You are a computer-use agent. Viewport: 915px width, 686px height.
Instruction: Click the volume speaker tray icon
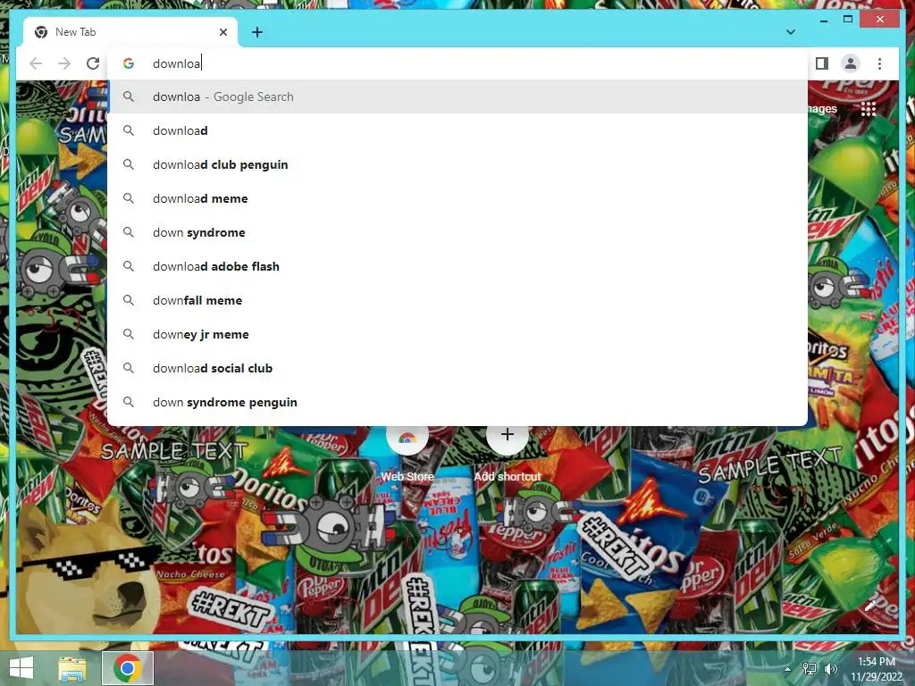pyautogui.click(x=830, y=669)
